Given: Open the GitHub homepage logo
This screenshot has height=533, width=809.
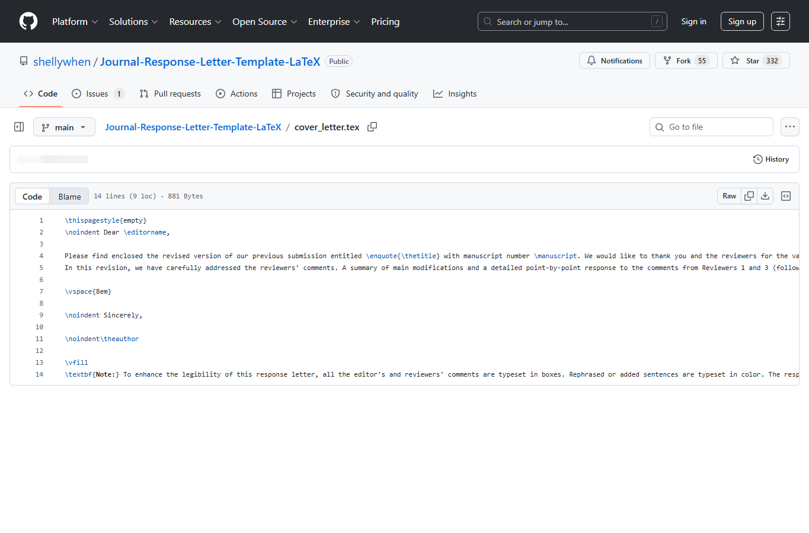Looking at the screenshot, I should click(x=28, y=21).
